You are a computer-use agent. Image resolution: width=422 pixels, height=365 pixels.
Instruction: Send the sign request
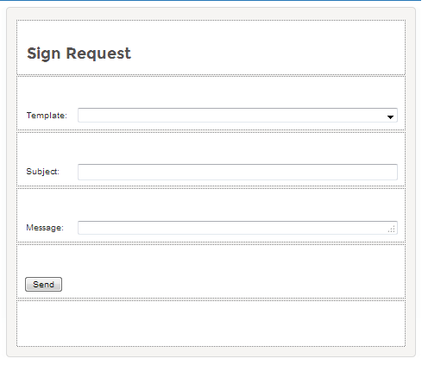click(43, 284)
